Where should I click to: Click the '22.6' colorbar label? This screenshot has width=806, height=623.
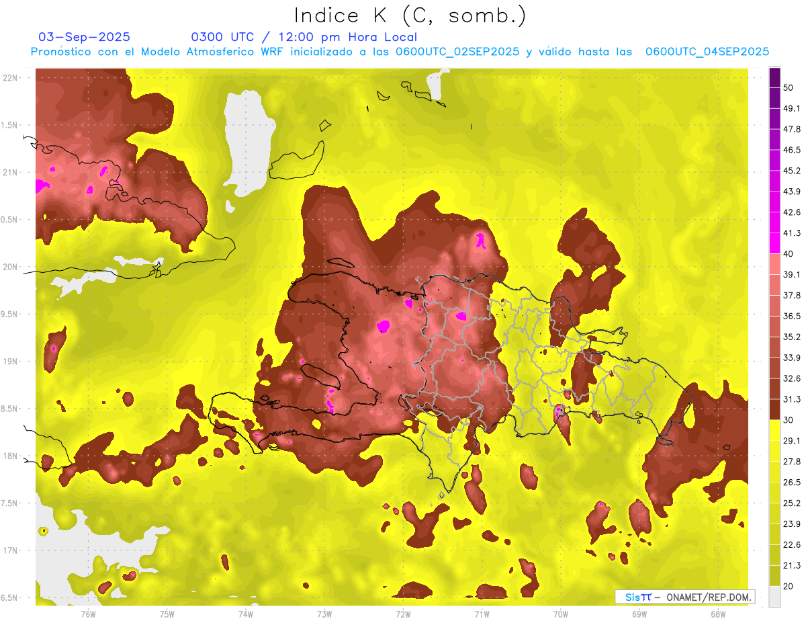792,545
